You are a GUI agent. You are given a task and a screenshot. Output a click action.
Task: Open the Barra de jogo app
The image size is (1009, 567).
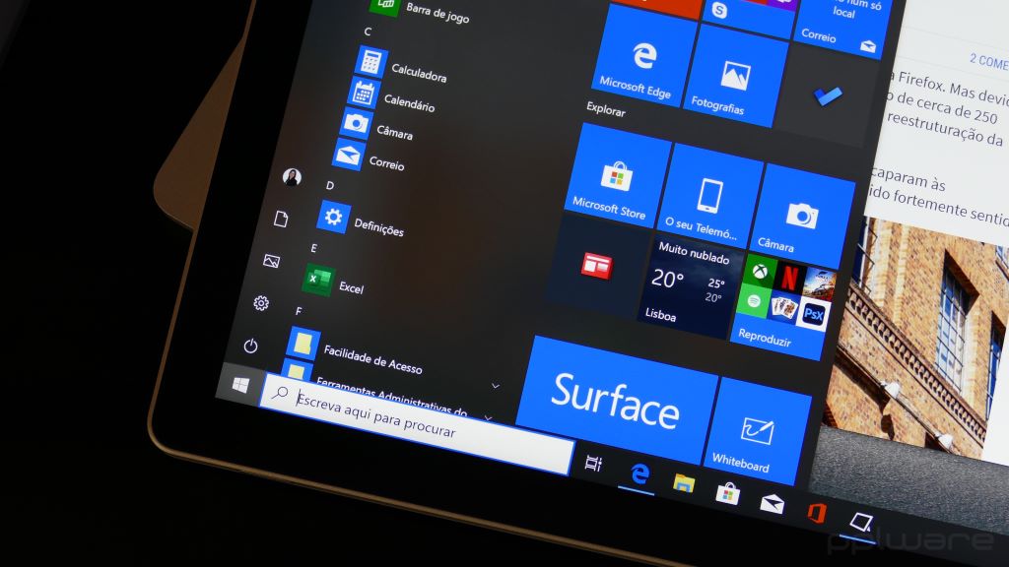[420, 10]
